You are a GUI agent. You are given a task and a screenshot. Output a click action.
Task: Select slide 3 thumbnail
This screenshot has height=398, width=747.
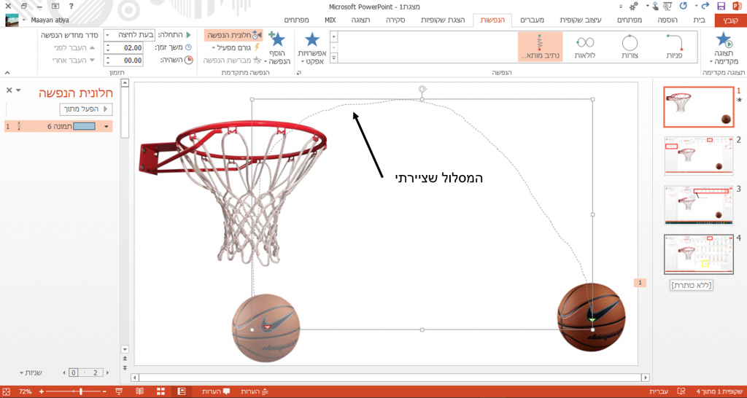point(698,205)
